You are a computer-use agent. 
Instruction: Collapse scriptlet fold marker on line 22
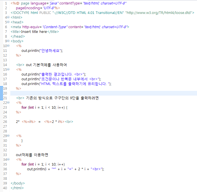pyautogui.click(x=8, y=102)
